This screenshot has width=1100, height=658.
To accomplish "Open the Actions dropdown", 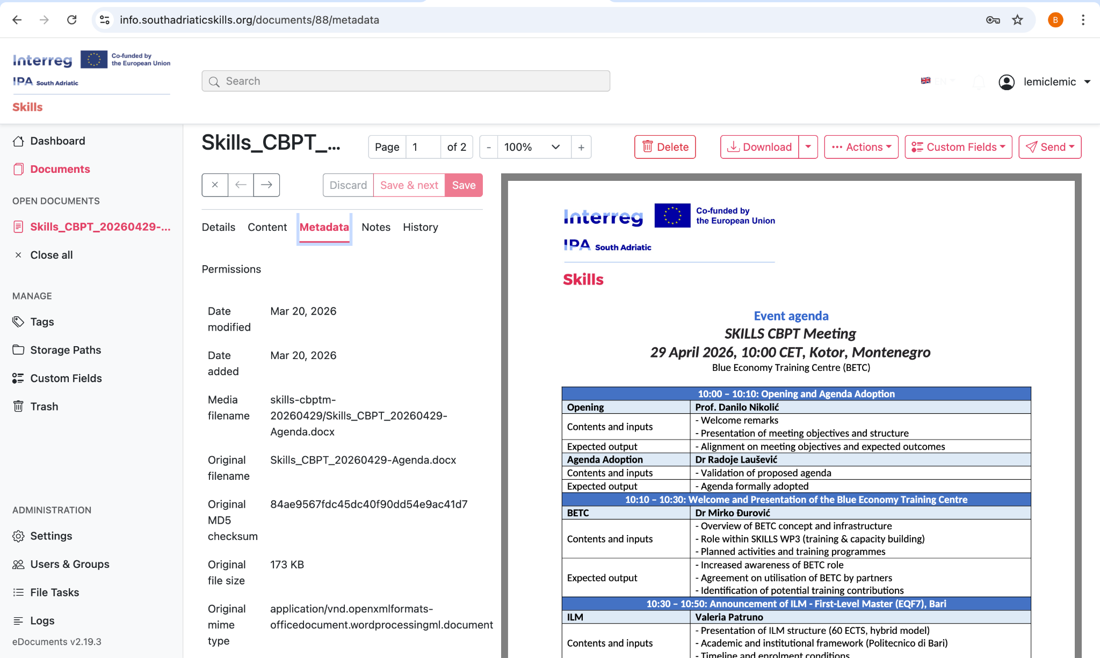I will (860, 147).
